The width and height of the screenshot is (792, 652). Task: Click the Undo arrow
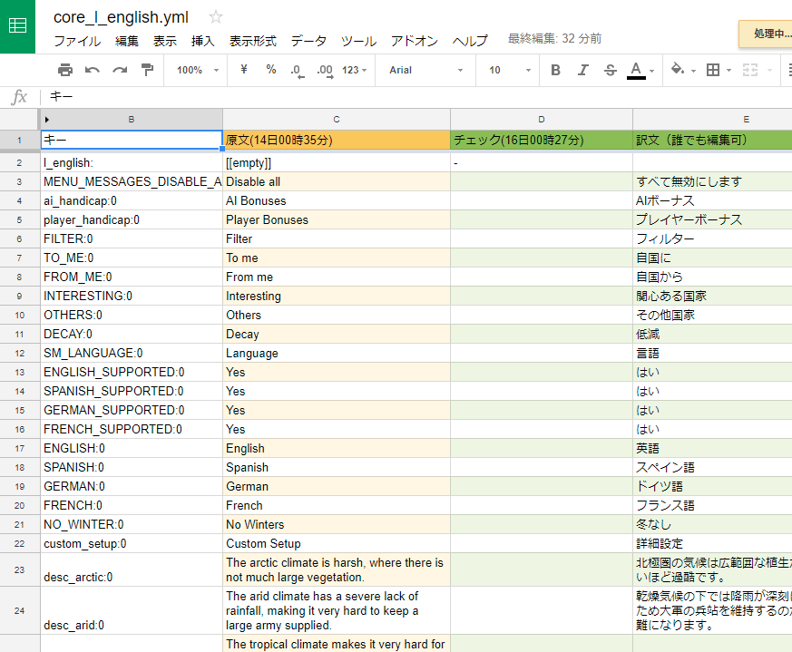(x=92, y=70)
